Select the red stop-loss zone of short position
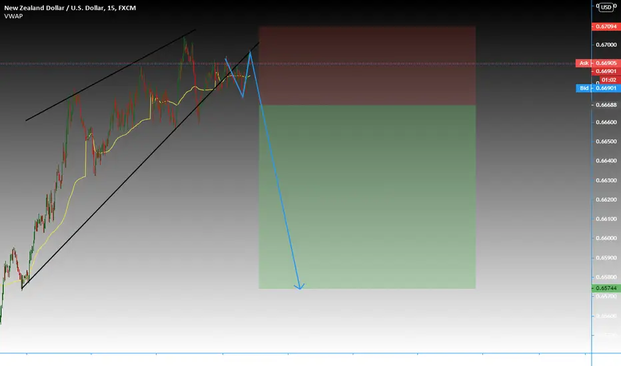The image size is (621, 366). 367,66
